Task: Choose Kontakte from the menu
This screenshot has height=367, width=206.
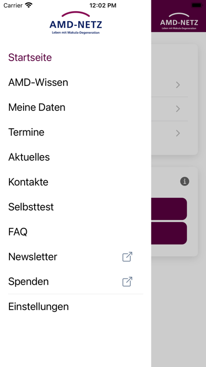Action: tap(28, 182)
